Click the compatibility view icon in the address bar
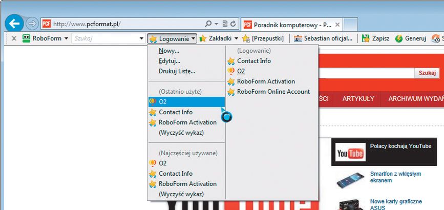Image resolution: width=444 pixels, height=210 pixels. click(225, 24)
